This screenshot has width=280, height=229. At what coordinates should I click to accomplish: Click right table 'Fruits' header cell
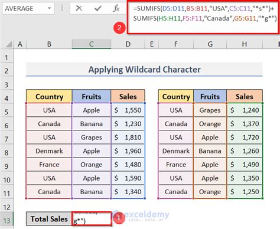[x=210, y=96]
